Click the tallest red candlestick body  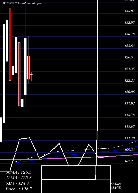[10, 45]
